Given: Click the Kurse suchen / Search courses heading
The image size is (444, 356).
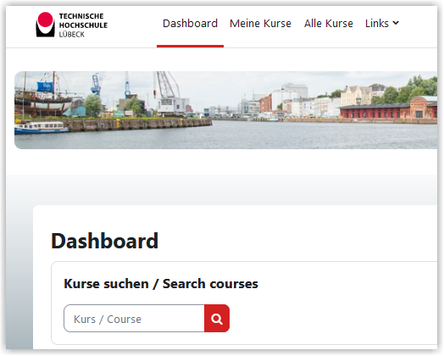Looking at the screenshot, I should [161, 284].
